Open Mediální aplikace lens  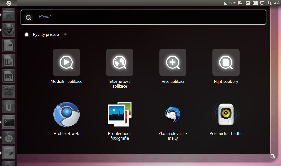66,62
